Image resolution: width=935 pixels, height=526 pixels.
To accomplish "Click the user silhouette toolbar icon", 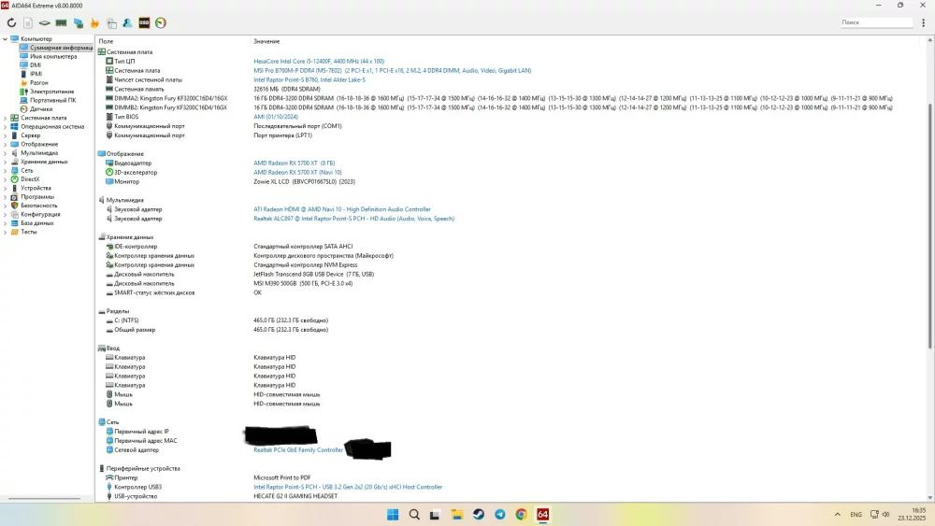I will pos(127,22).
